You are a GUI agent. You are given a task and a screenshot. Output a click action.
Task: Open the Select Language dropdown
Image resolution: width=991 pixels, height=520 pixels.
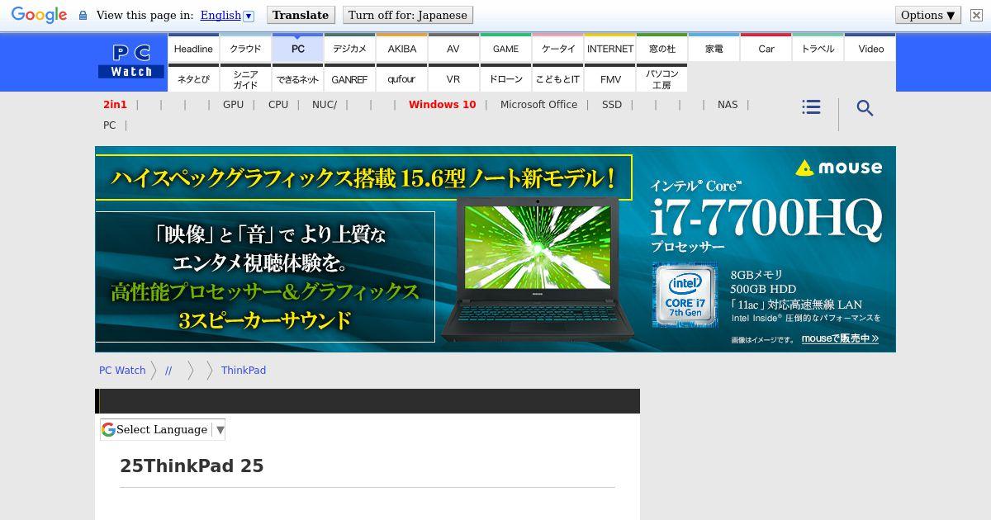click(163, 429)
